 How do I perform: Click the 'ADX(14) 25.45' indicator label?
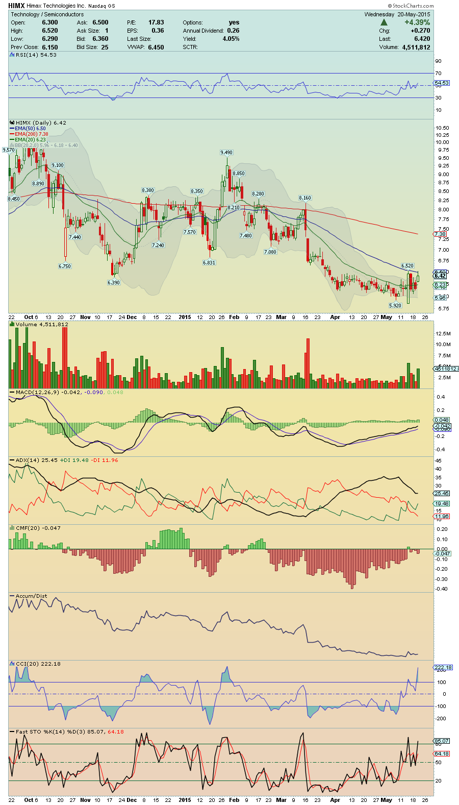(37, 460)
